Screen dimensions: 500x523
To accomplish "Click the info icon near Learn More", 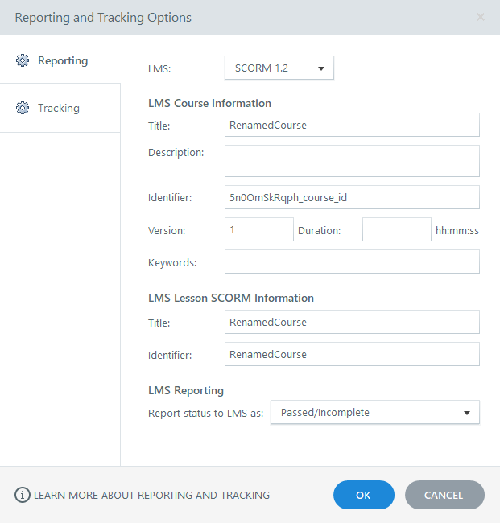I will pyautogui.click(x=23, y=495).
